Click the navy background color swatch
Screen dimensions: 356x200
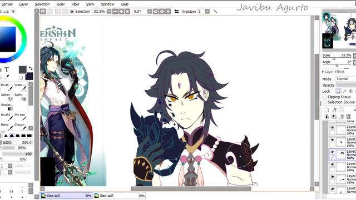point(29,77)
